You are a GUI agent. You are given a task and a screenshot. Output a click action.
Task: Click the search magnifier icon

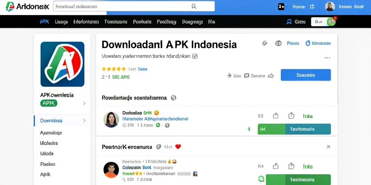pos(194,7)
